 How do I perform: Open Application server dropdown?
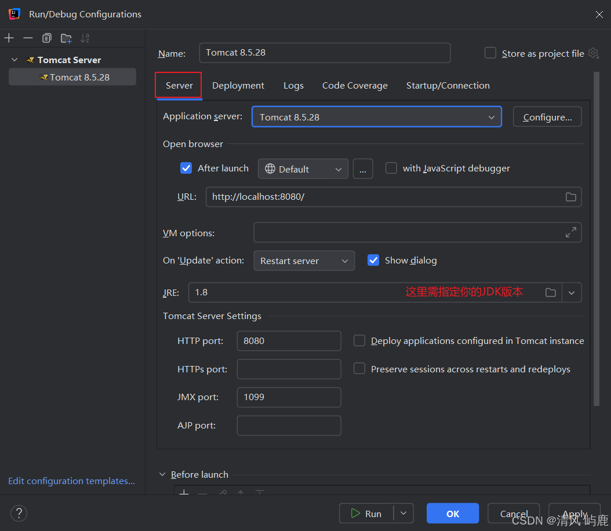point(377,117)
